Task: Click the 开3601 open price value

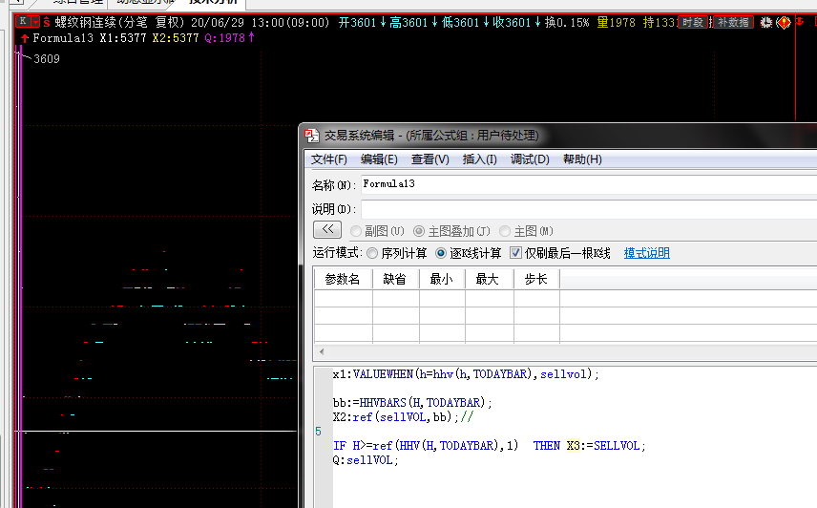Action: pos(357,22)
